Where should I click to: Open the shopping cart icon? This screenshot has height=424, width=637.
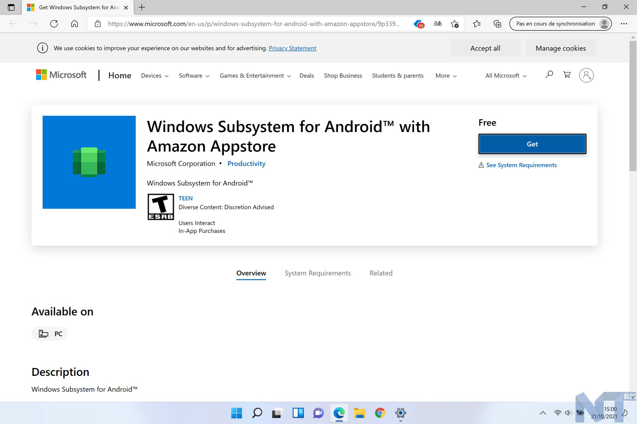(567, 75)
